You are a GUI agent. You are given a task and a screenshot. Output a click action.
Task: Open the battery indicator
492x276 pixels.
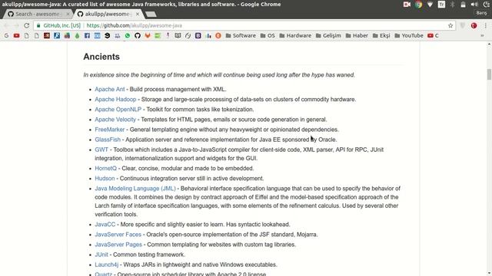coord(463,5)
